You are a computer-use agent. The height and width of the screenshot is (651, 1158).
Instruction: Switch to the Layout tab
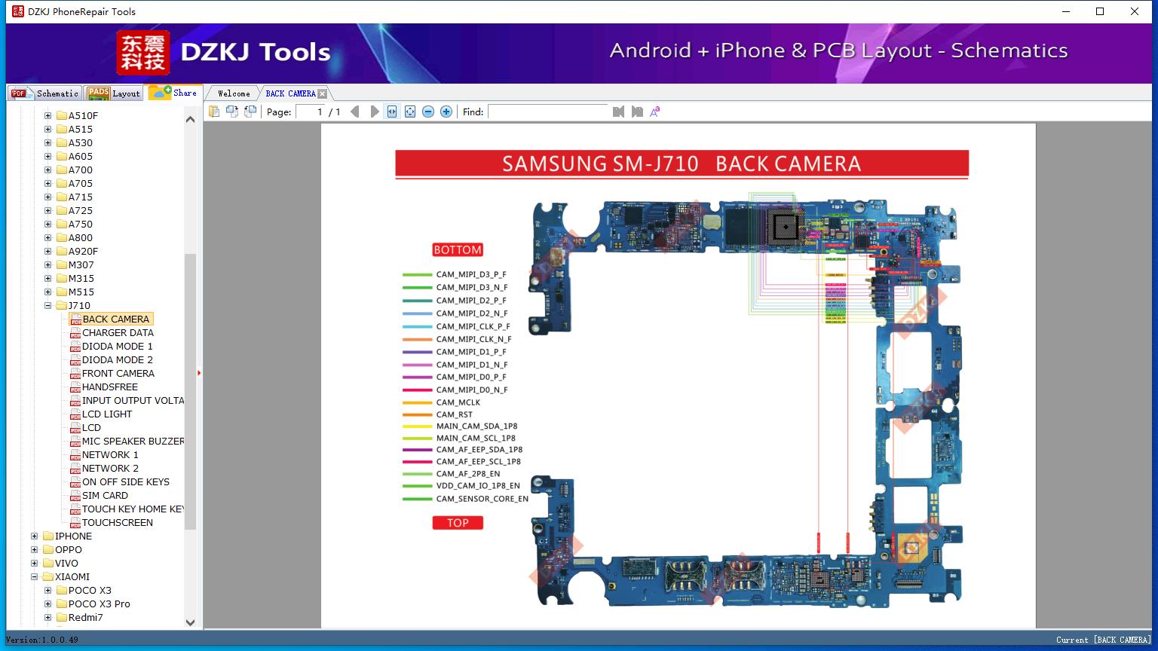click(114, 93)
